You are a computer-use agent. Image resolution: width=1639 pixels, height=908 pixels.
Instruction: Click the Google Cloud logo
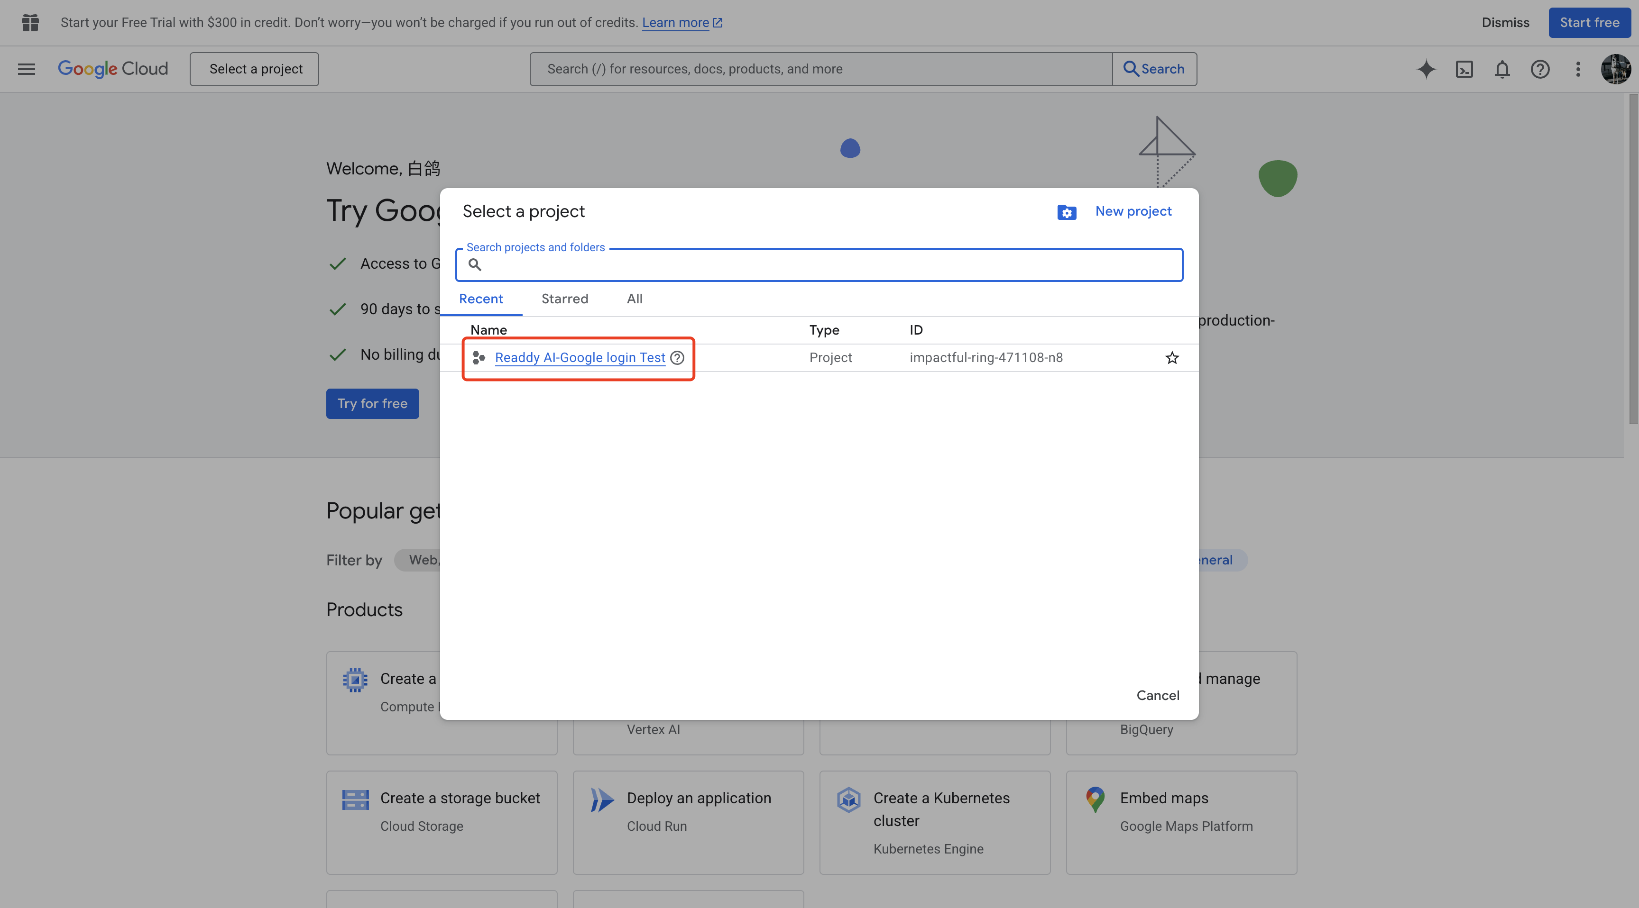[112, 69]
